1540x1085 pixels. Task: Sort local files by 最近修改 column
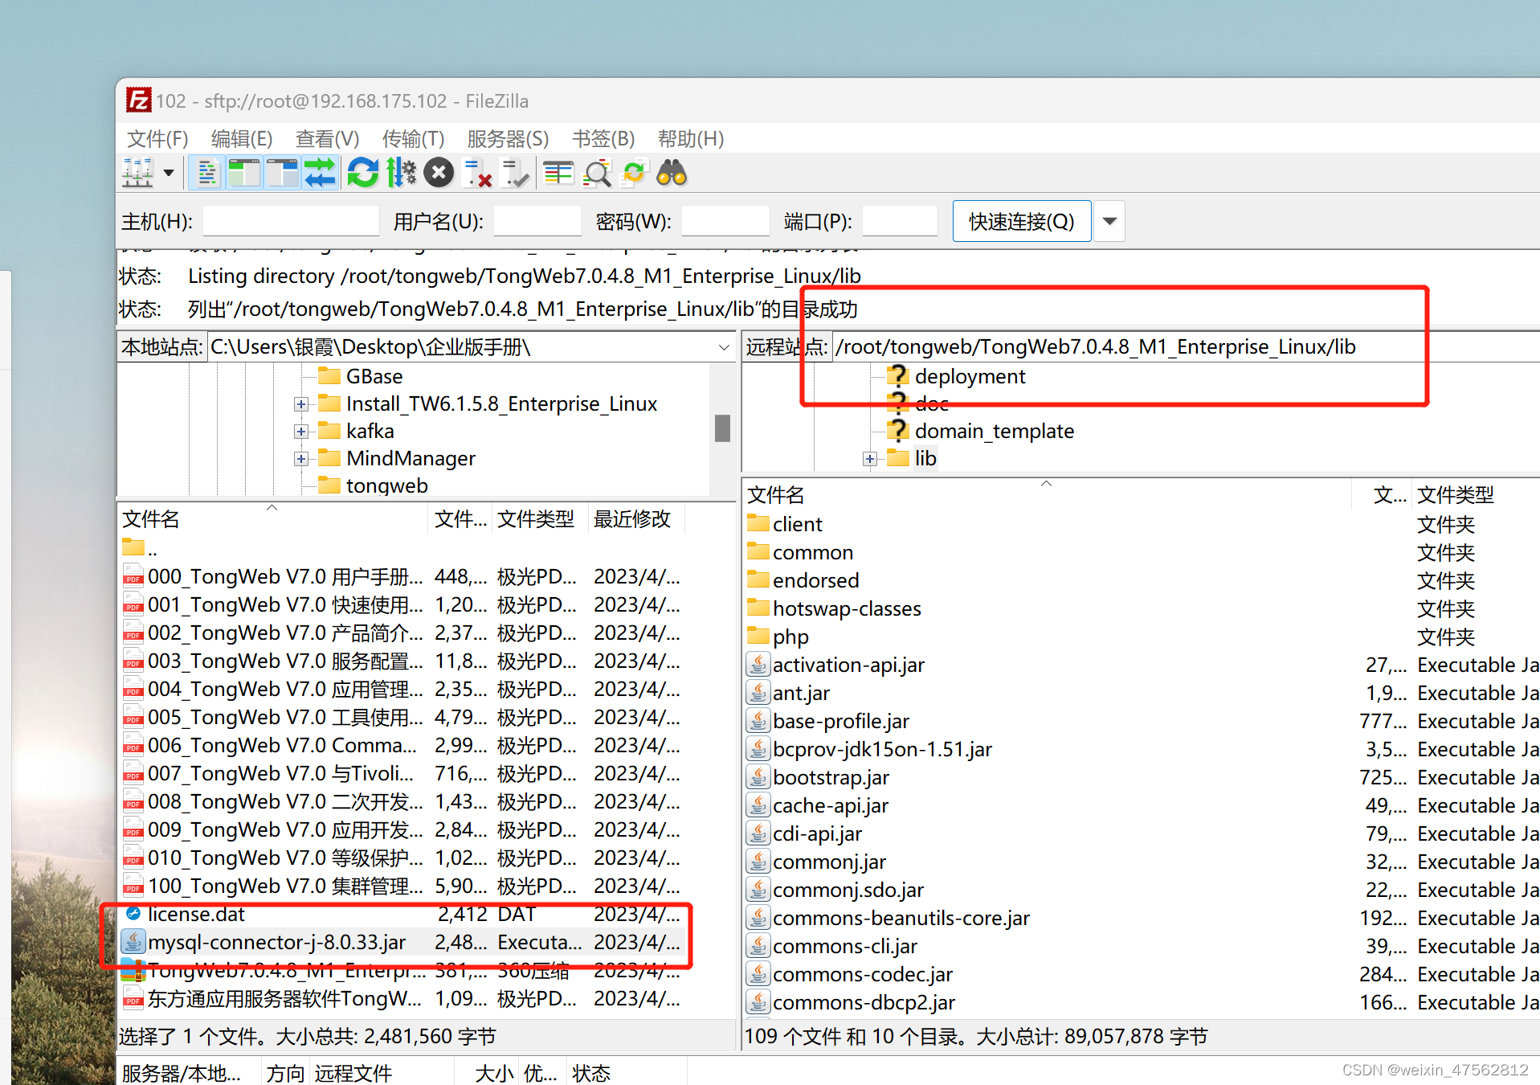pyautogui.click(x=636, y=519)
